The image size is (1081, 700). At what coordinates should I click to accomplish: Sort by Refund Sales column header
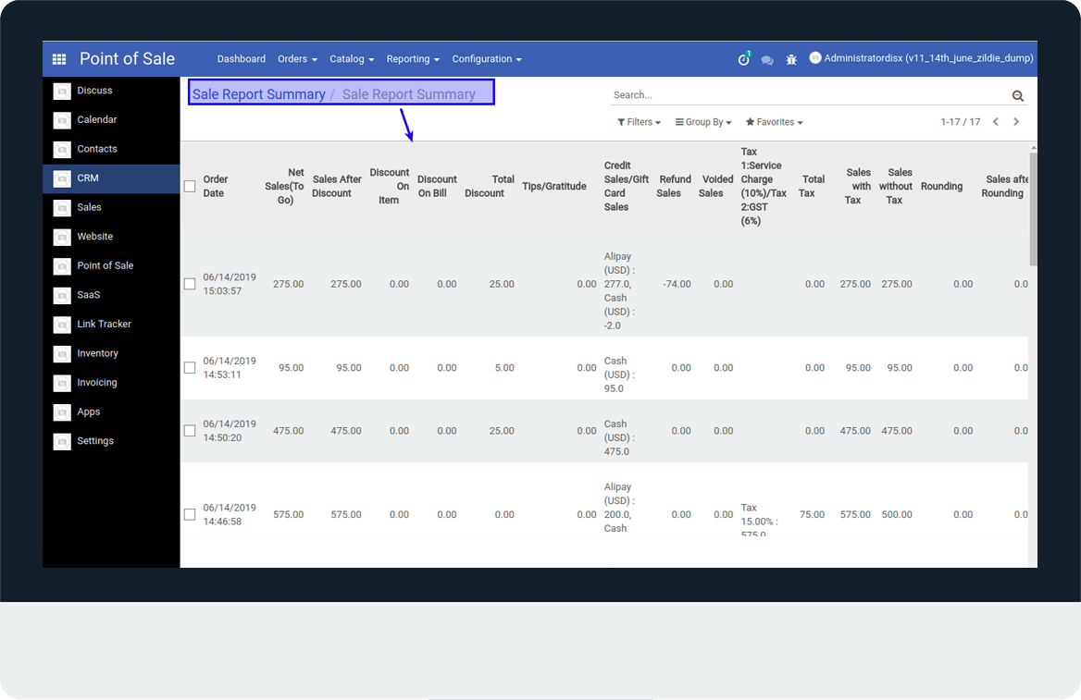click(x=674, y=186)
